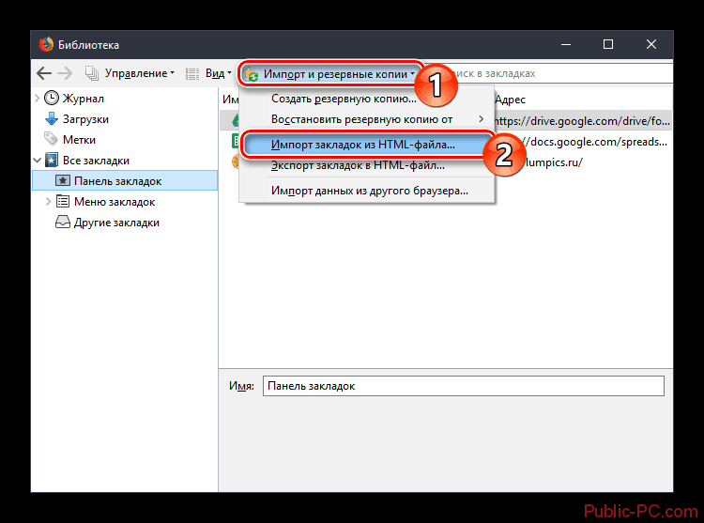Viewport: 704px width, 523px height.
Task: Minimize the Библиотека window
Action: [566, 44]
